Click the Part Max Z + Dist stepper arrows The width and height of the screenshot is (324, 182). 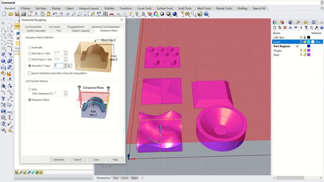tap(65, 53)
